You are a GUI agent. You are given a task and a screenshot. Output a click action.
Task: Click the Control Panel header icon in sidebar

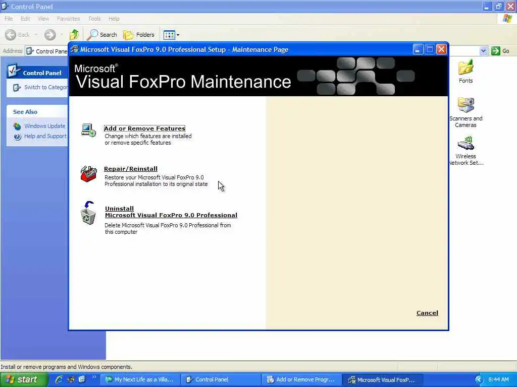tap(14, 71)
